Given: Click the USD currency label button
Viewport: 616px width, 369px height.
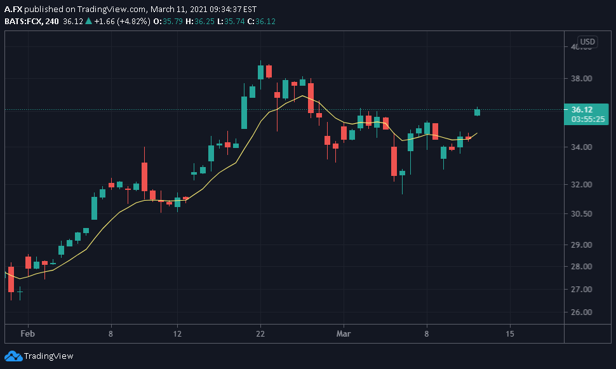Looking at the screenshot, I should tap(587, 42).
